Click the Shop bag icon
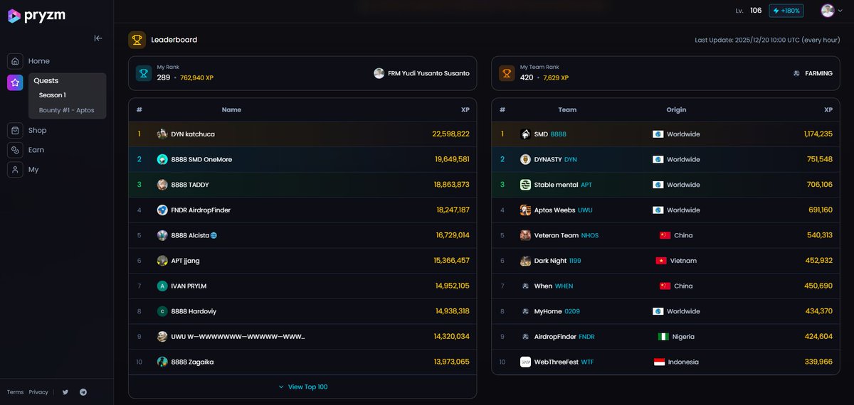 point(15,131)
